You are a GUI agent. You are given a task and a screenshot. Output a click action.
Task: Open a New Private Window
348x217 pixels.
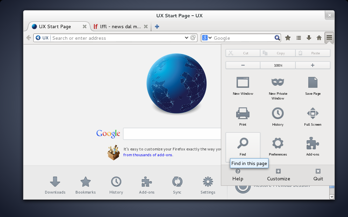coord(278,89)
